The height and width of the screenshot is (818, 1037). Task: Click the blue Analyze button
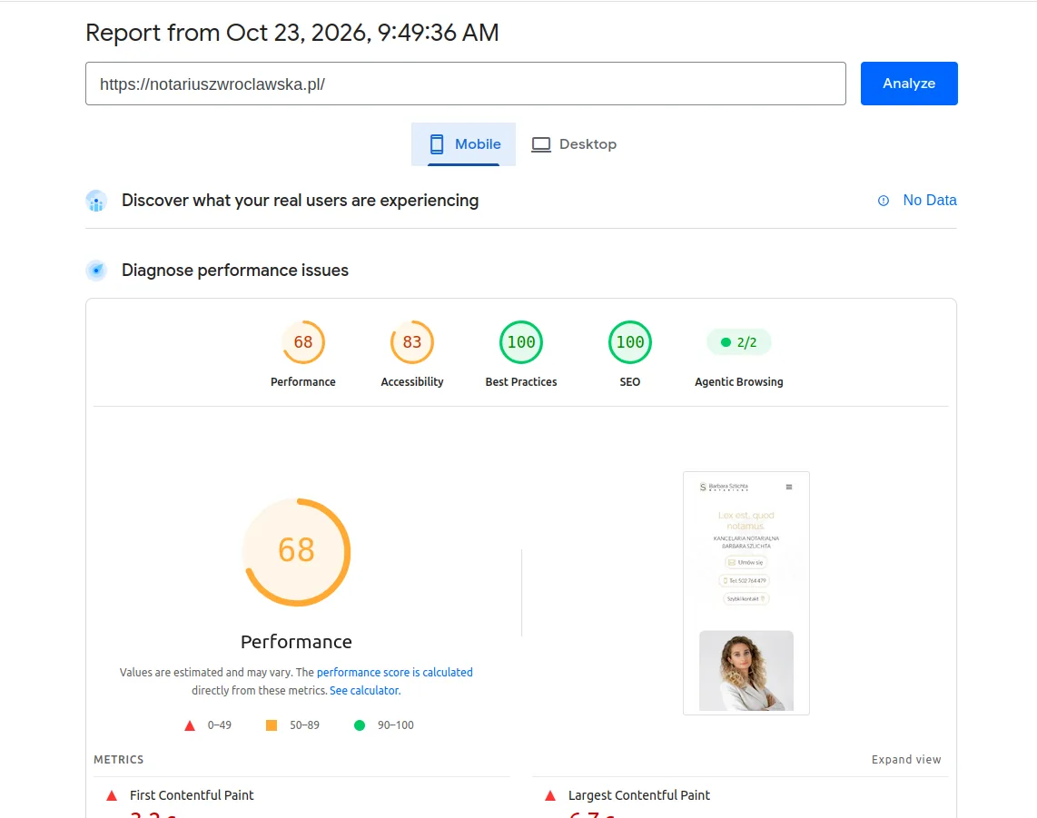[x=909, y=84]
